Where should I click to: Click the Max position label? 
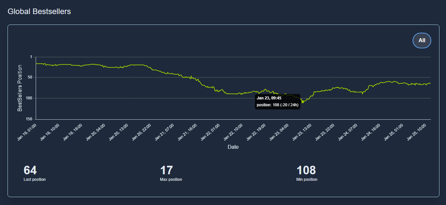click(x=171, y=179)
